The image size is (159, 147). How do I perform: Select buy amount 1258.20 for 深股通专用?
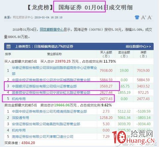pos(106,118)
